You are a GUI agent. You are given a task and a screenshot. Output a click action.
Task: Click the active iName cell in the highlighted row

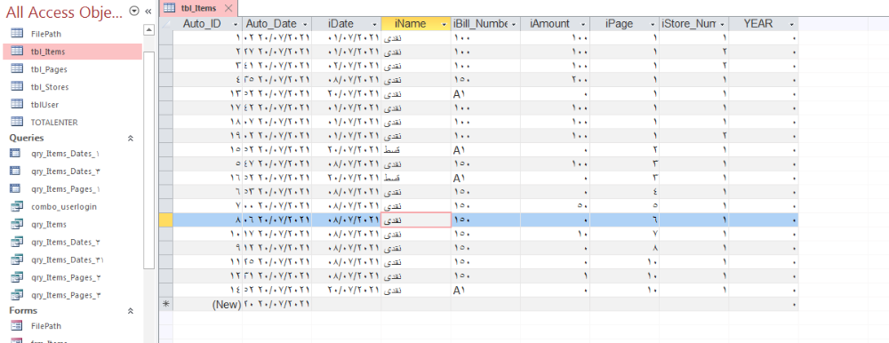416,220
